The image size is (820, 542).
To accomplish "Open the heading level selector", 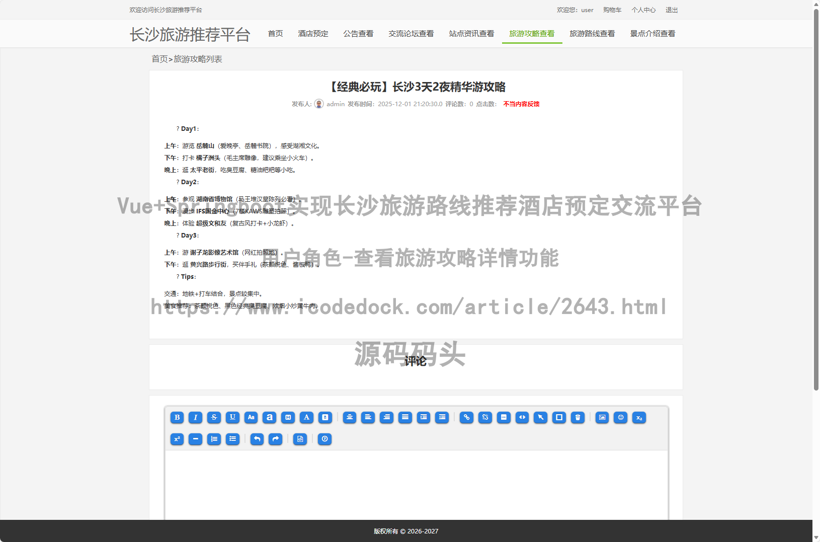I will 288,417.
